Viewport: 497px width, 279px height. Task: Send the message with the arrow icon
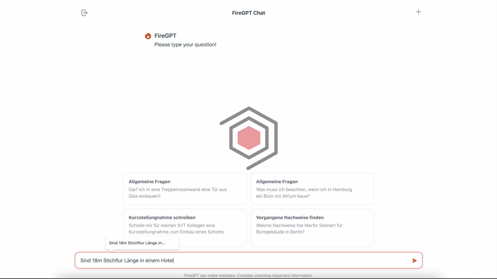click(414, 260)
